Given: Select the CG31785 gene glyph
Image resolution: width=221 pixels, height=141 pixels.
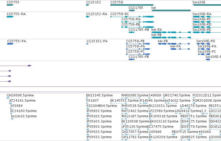Looking at the screenshot, I should pyautogui.click(x=131, y=10).
